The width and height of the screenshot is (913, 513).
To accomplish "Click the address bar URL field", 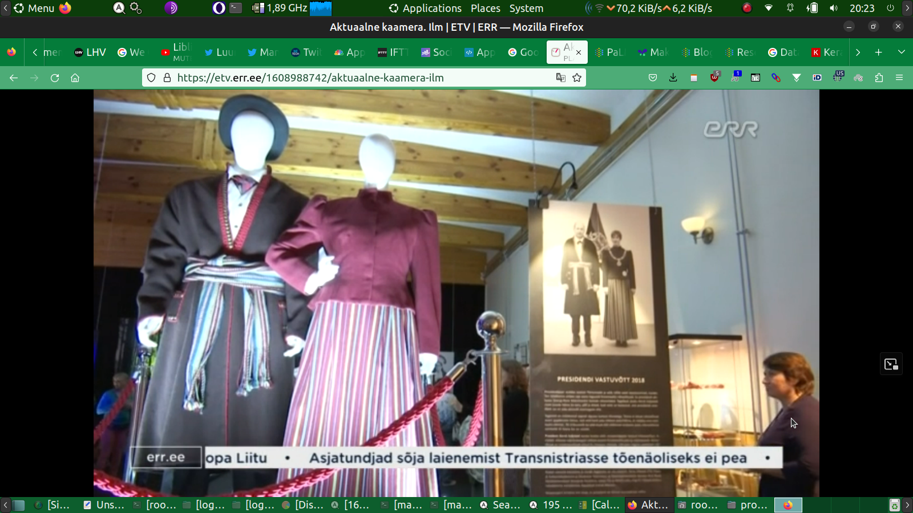I will click(364, 78).
